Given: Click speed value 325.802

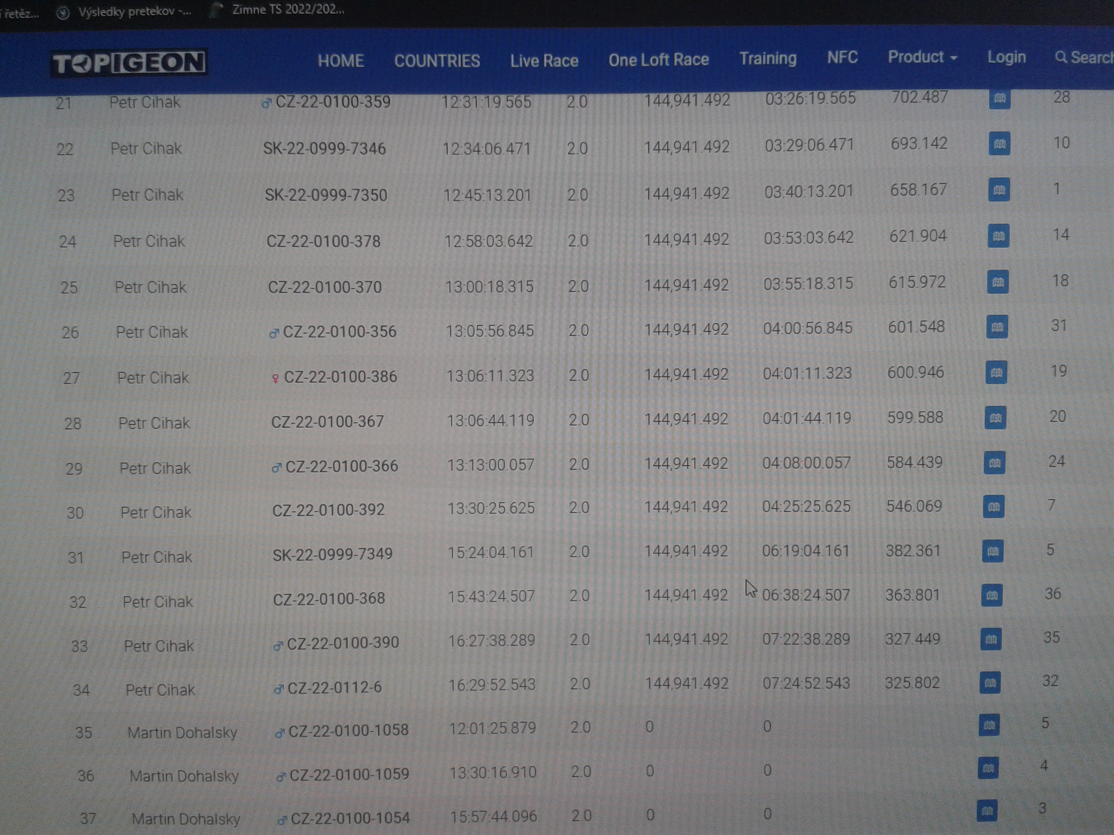Looking at the screenshot, I should click(912, 683).
